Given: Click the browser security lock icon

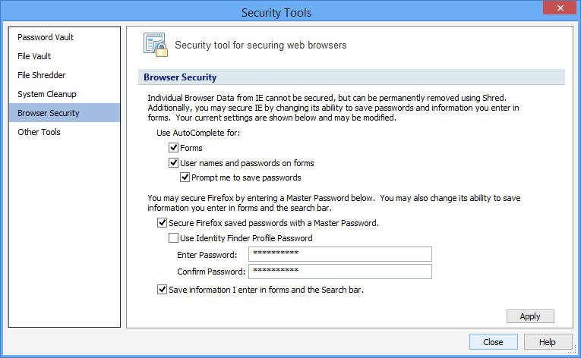Looking at the screenshot, I should [156, 45].
